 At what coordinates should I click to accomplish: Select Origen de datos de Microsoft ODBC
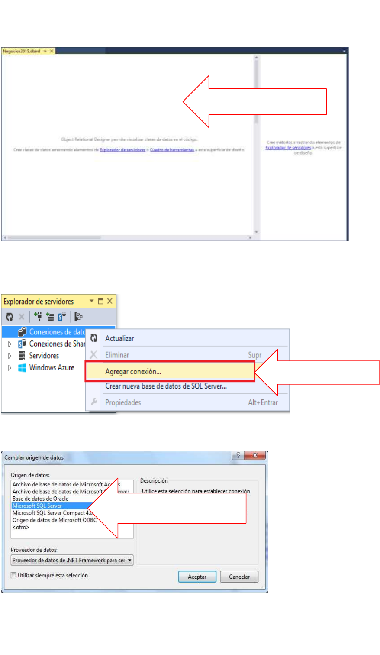[54, 520]
